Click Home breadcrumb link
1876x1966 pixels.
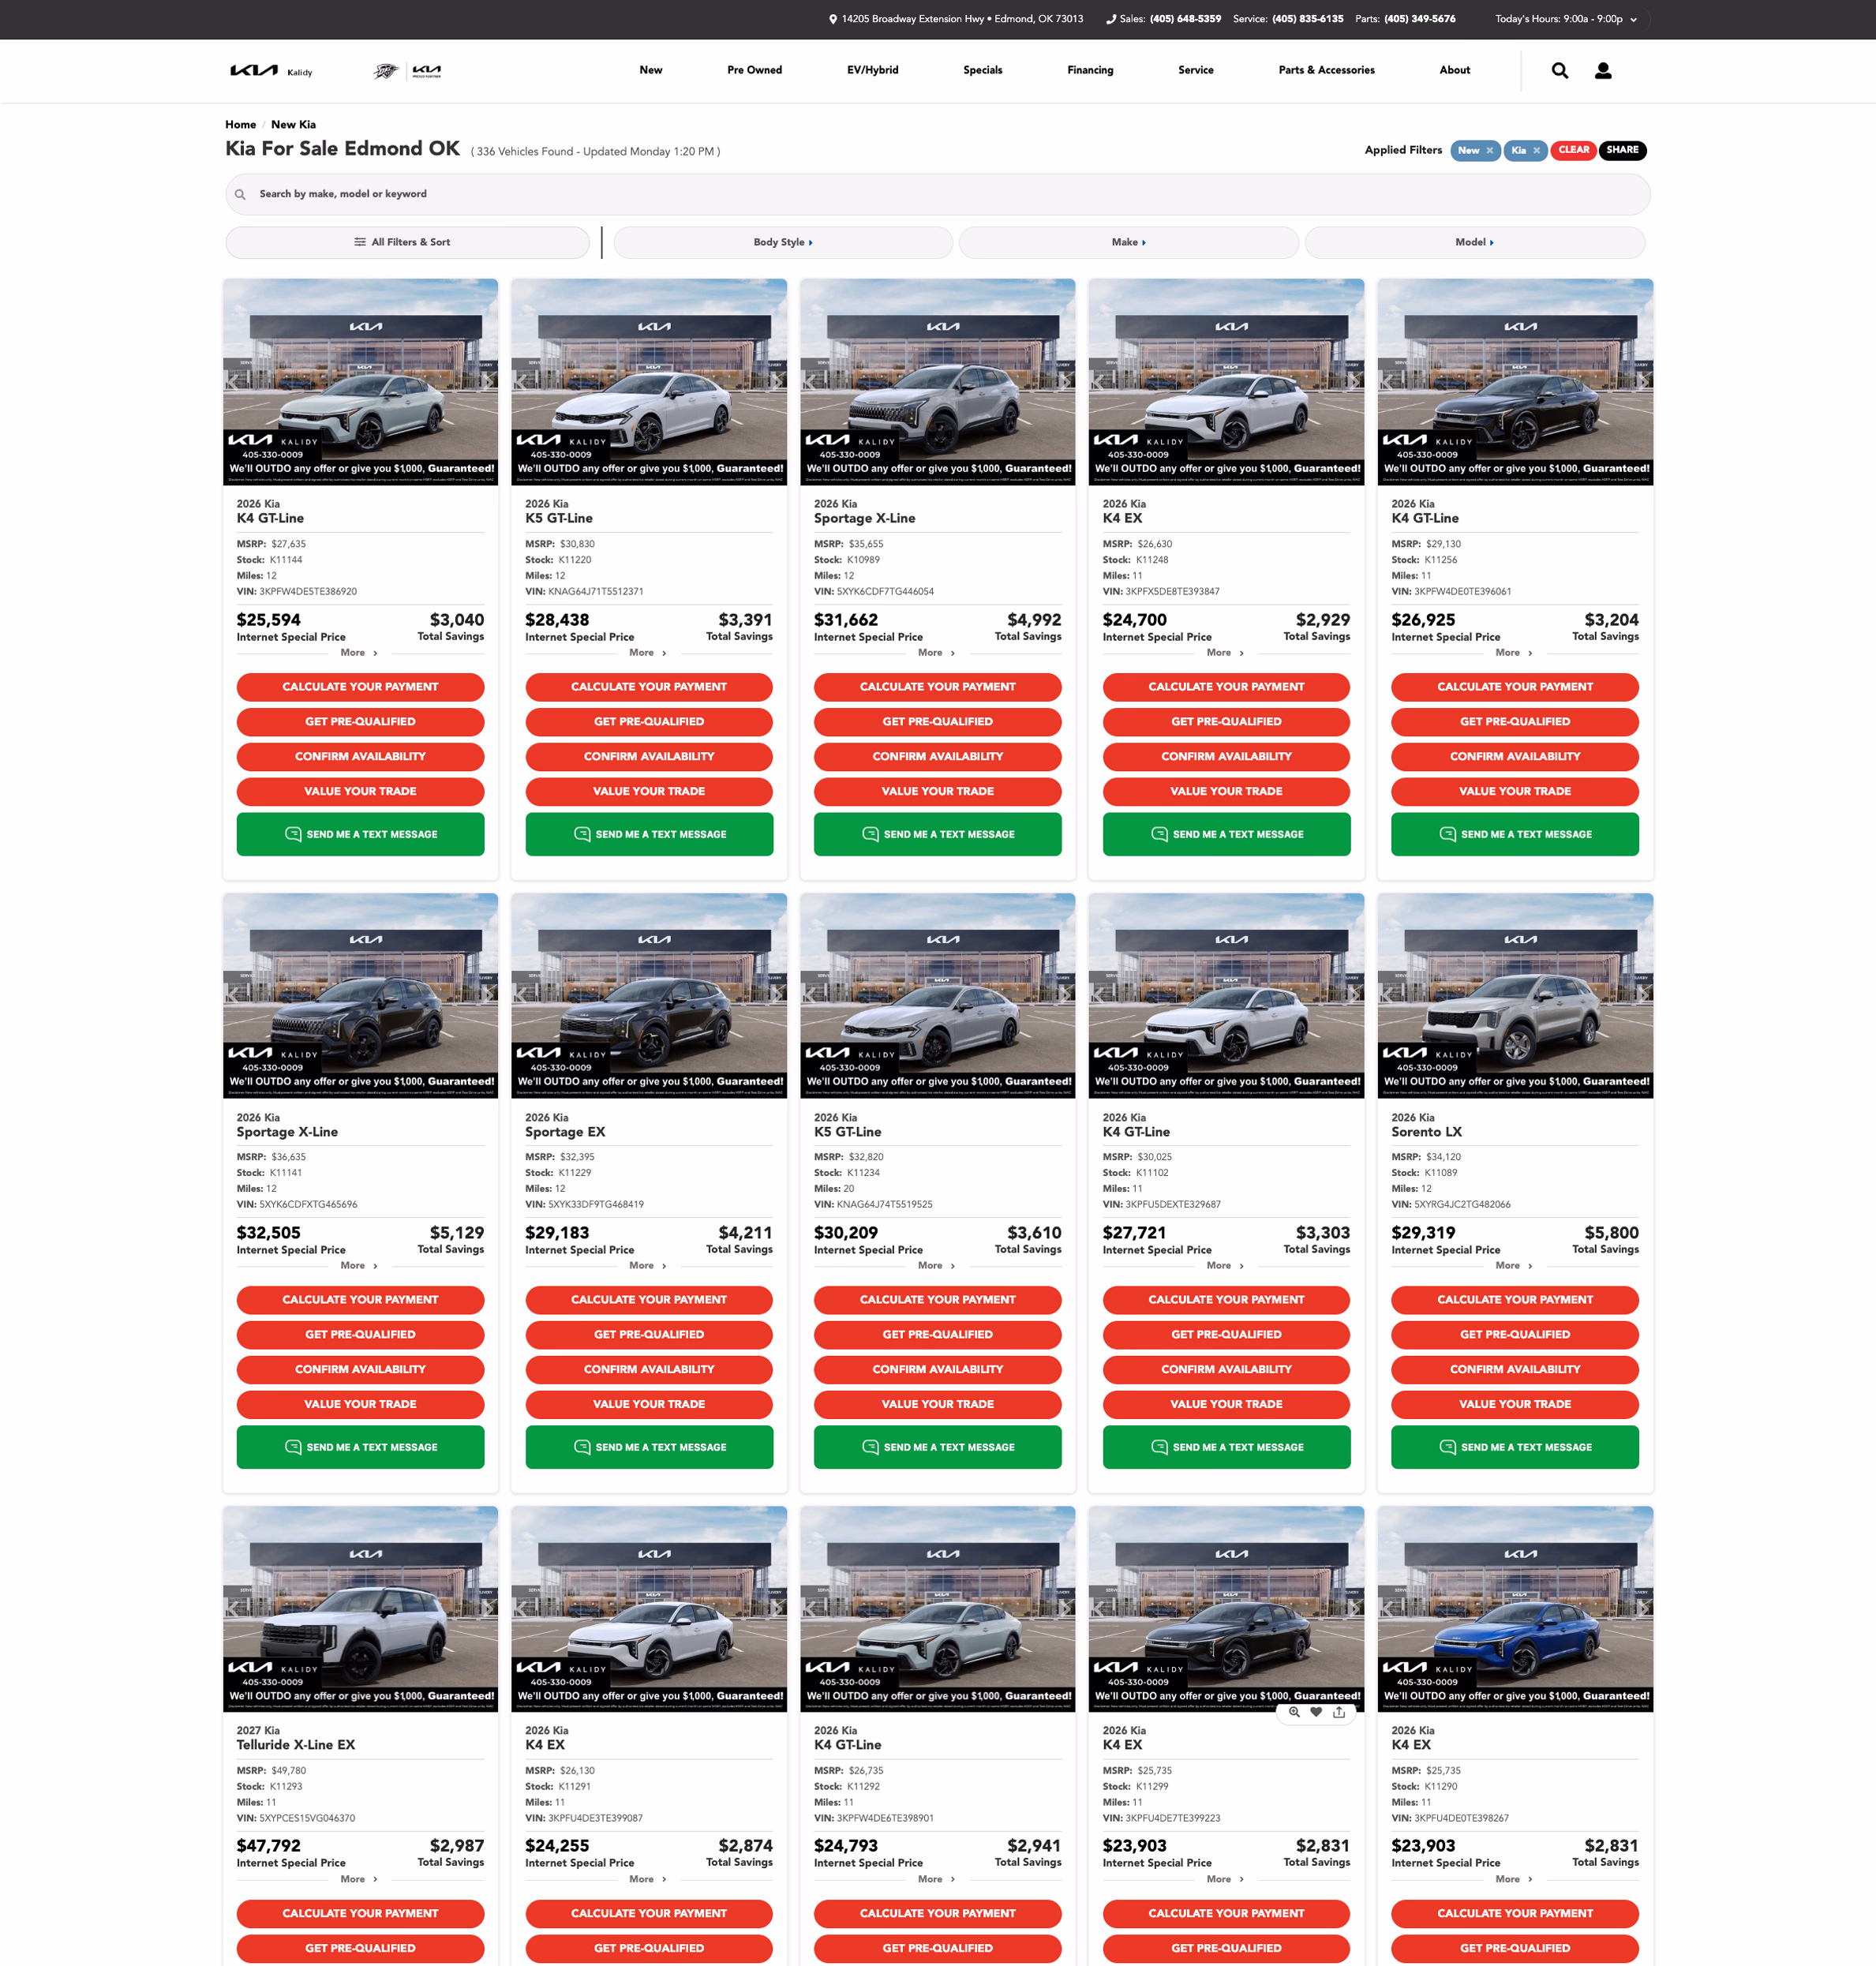(240, 125)
